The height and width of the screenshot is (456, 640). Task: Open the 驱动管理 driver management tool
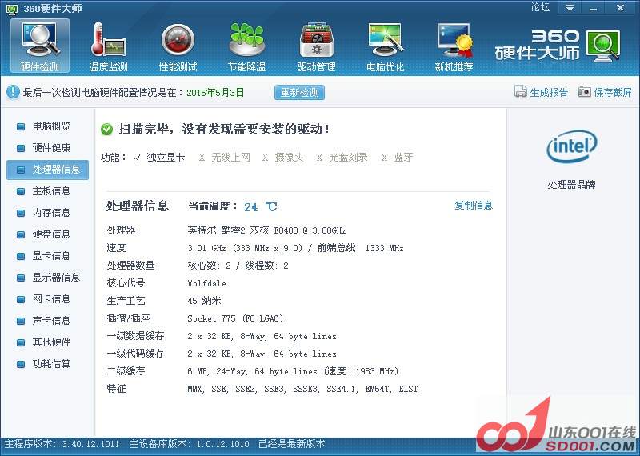[x=316, y=46]
